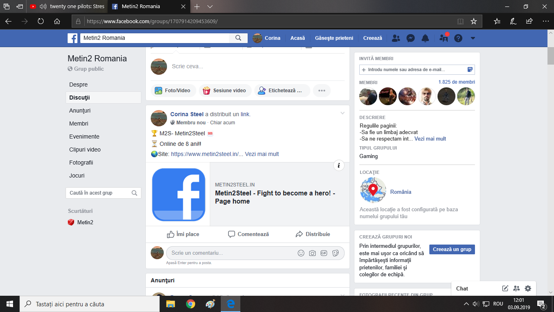Open post options chevron on Corina Steel post

click(x=343, y=113)
